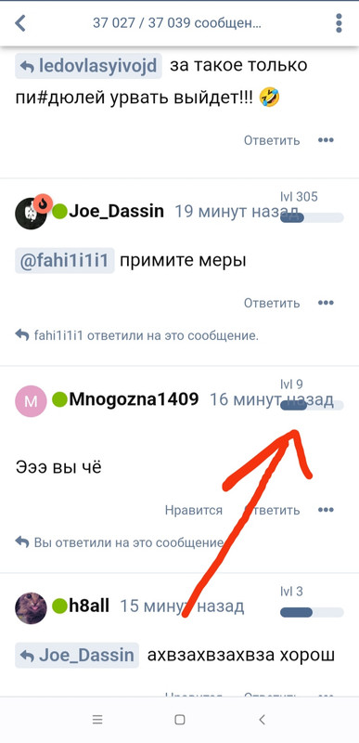Open the Joe_Dassin reply reference in h8all's post
Viewport: 359px width, 743px height.
pos(77,656)
